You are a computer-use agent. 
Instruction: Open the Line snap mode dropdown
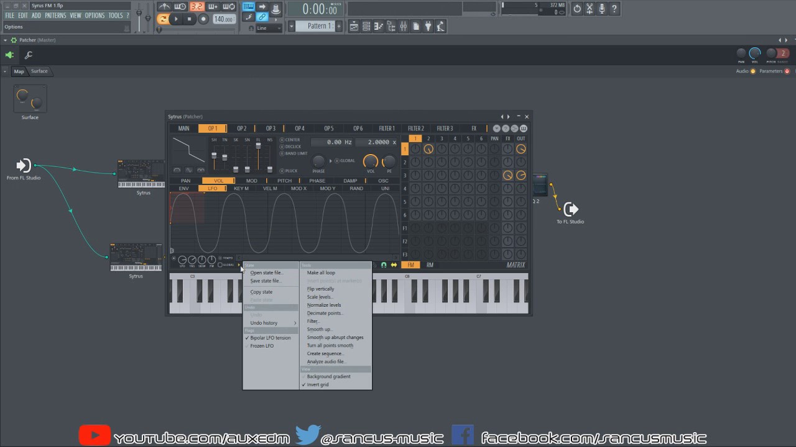(x=269, y=28)
